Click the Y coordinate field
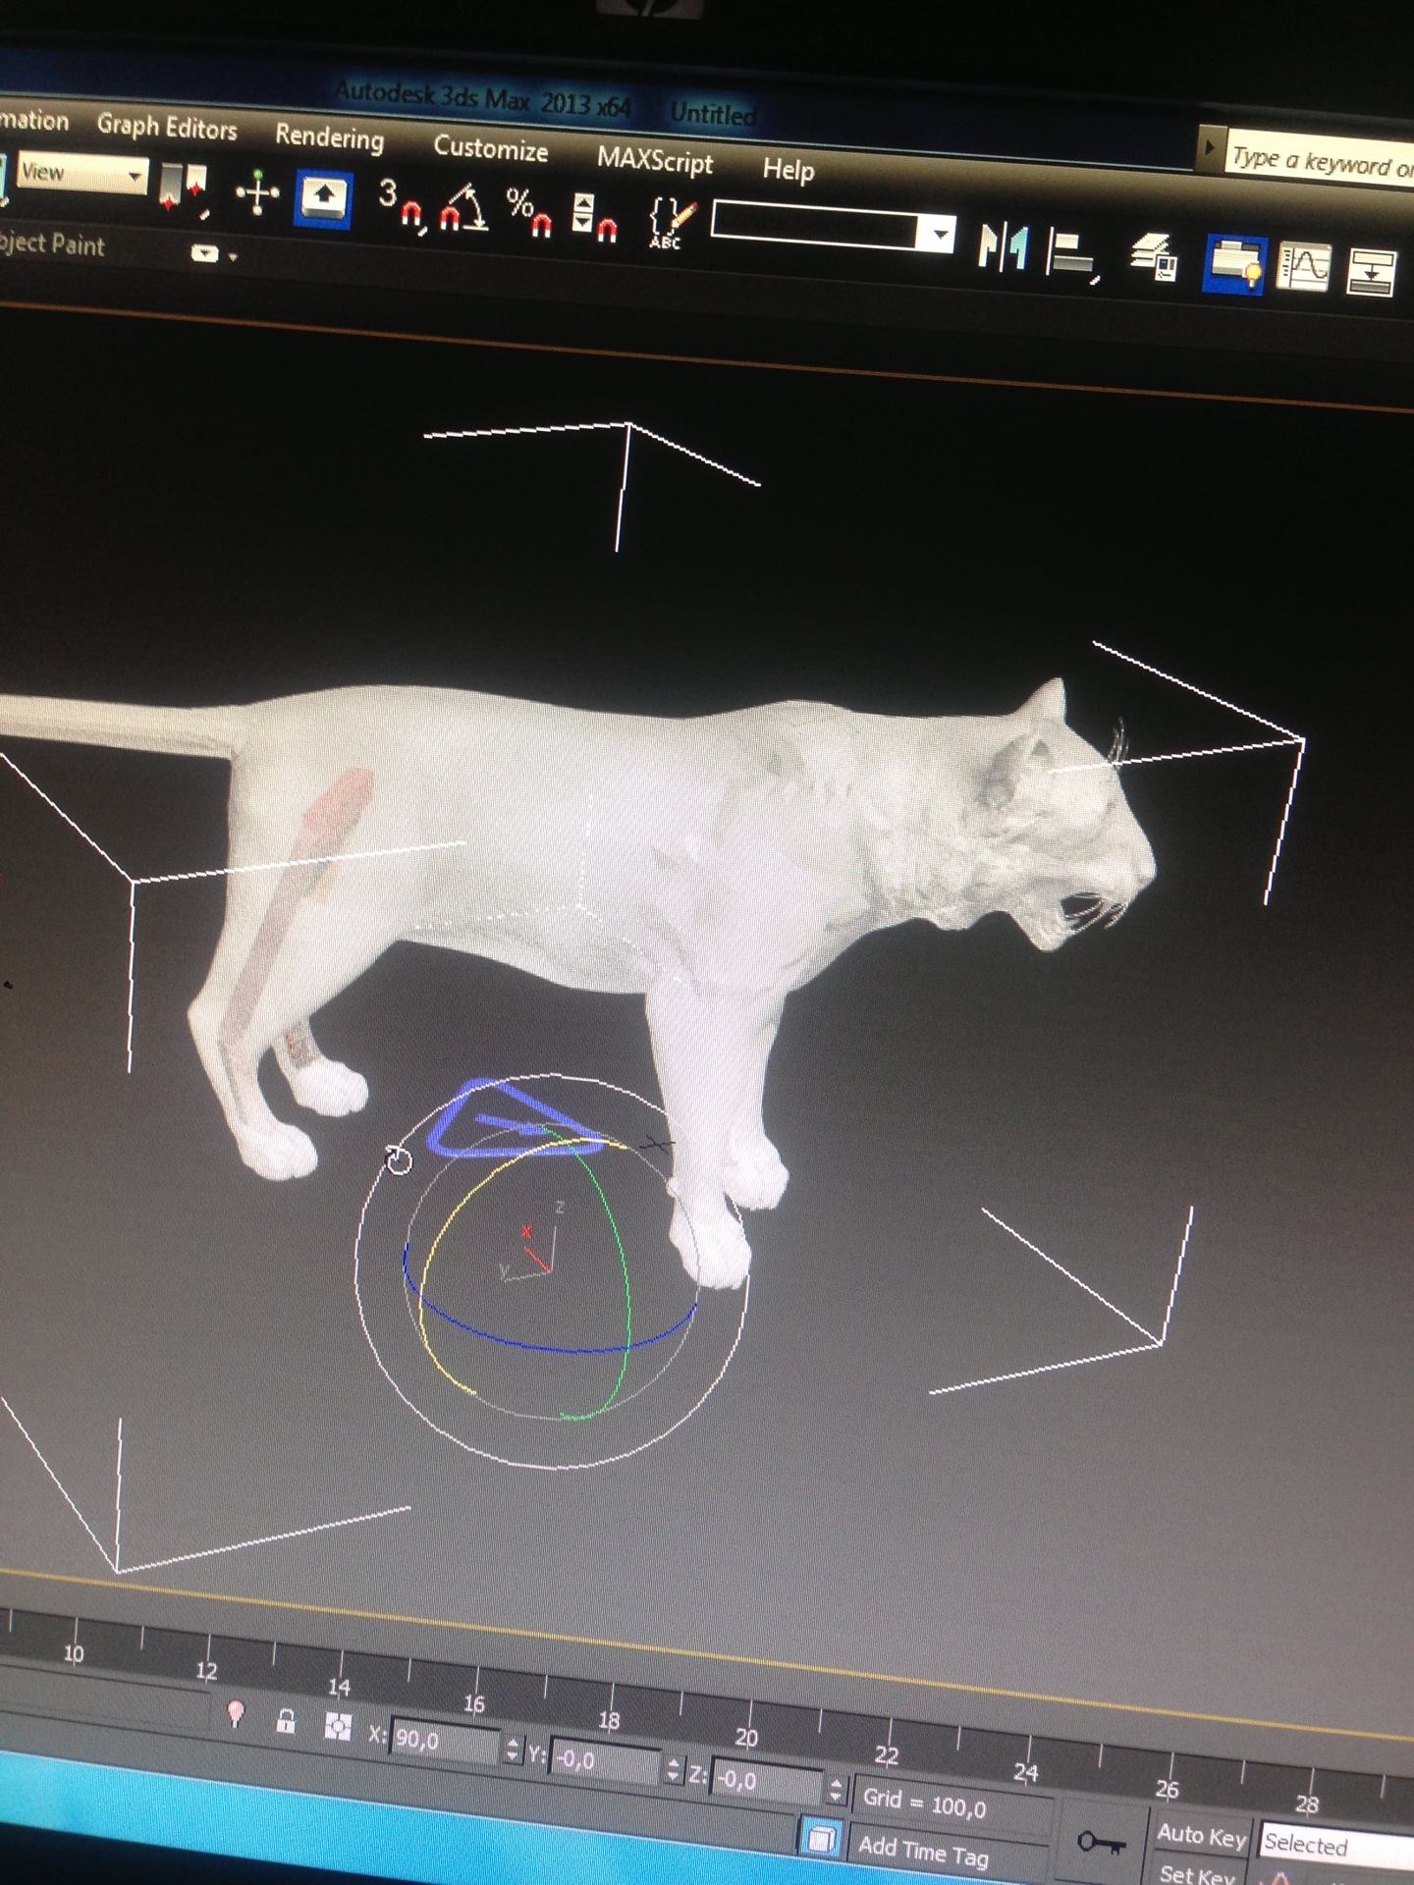This screenshot has height=1885, width=1414. tap(605, 1760)
